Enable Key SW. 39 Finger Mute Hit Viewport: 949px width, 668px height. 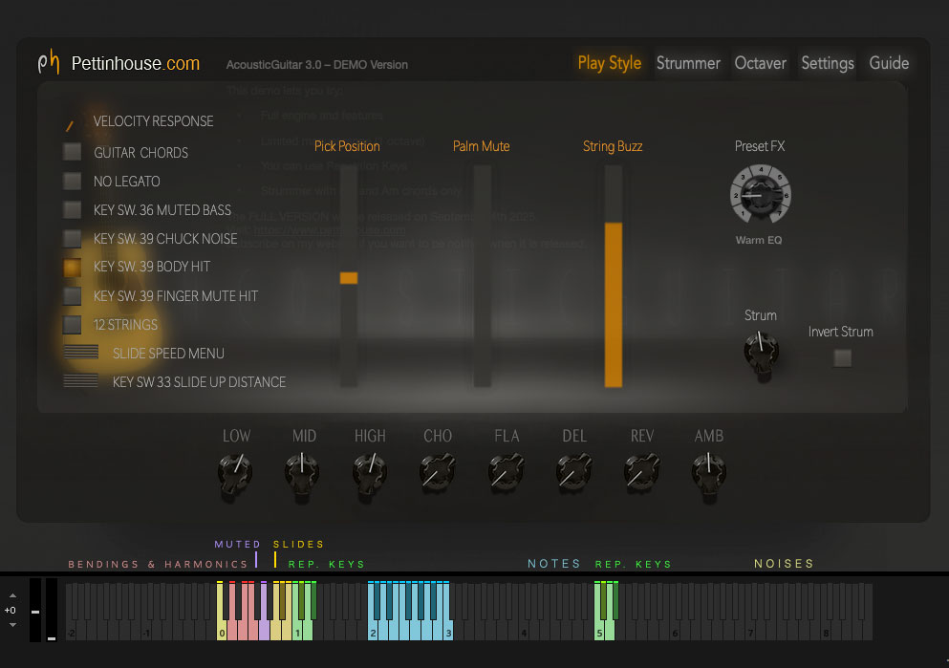pyautogui.click(x=72, y=296)
